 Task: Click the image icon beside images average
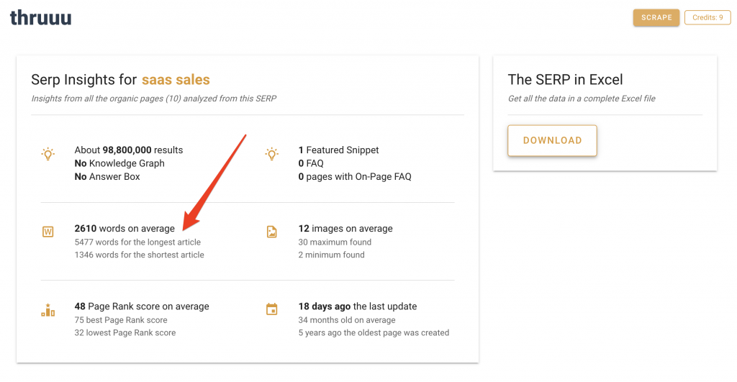[271, 232]
